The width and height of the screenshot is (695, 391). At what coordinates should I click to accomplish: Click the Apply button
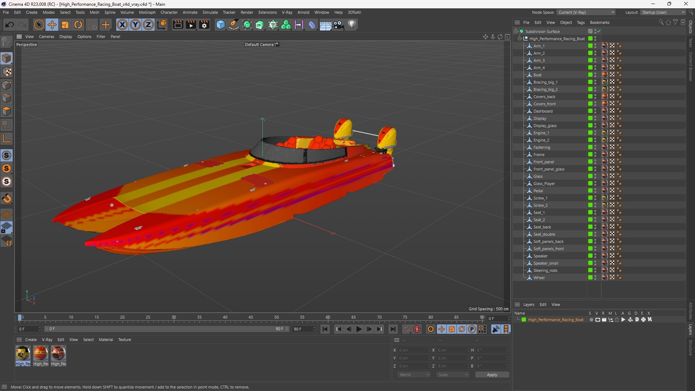(492, 375)
